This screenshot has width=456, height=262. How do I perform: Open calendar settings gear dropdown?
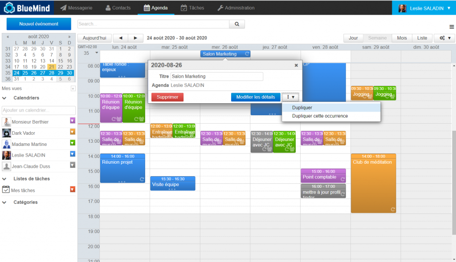pos(444,38)
